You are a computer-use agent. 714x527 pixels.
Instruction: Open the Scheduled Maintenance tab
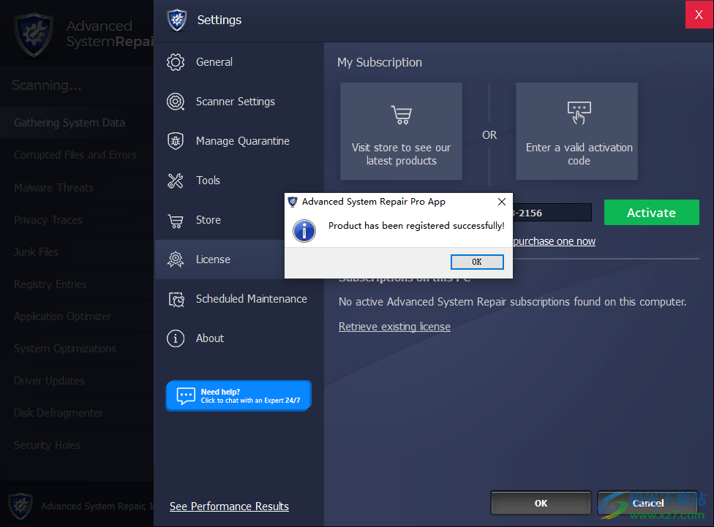pos(239,299)
